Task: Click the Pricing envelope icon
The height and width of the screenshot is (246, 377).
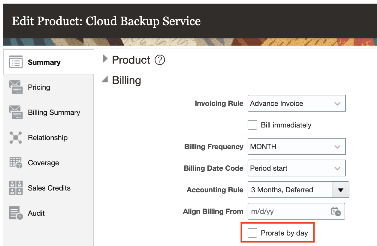Action: (x=16, y=87)
